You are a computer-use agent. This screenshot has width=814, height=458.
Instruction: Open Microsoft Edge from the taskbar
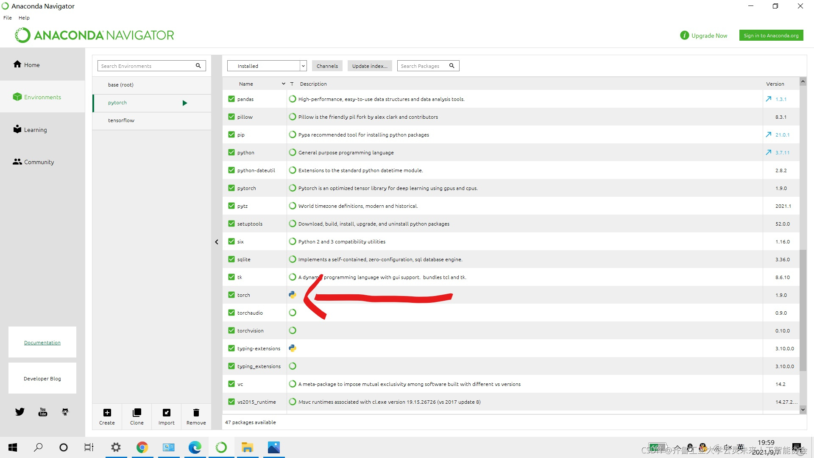click(195, 447)
